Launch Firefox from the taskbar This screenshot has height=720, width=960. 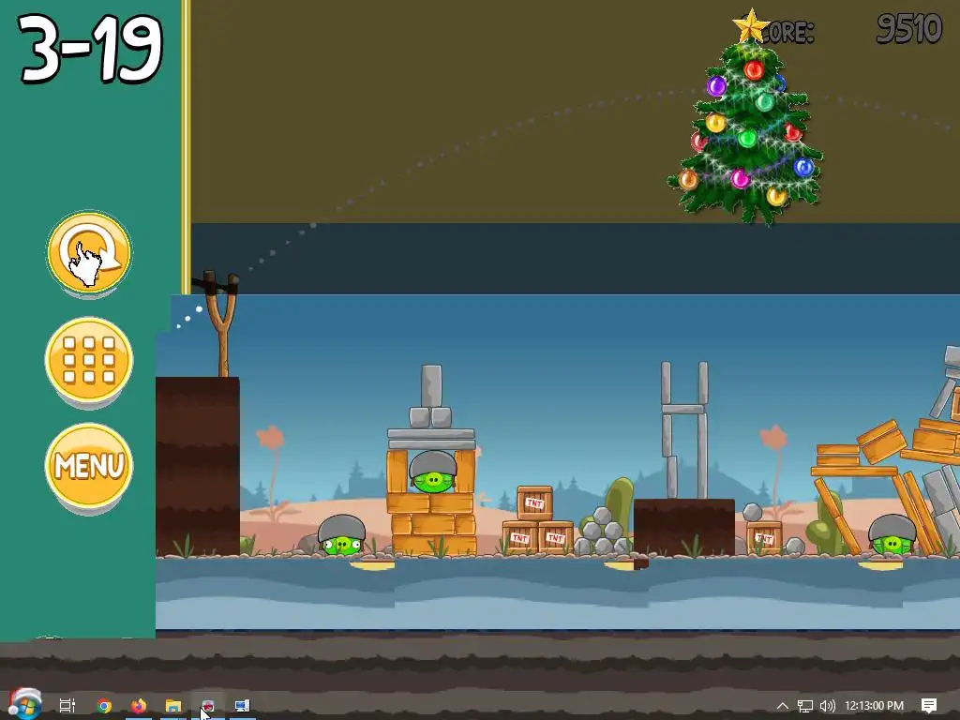(139, 705)
